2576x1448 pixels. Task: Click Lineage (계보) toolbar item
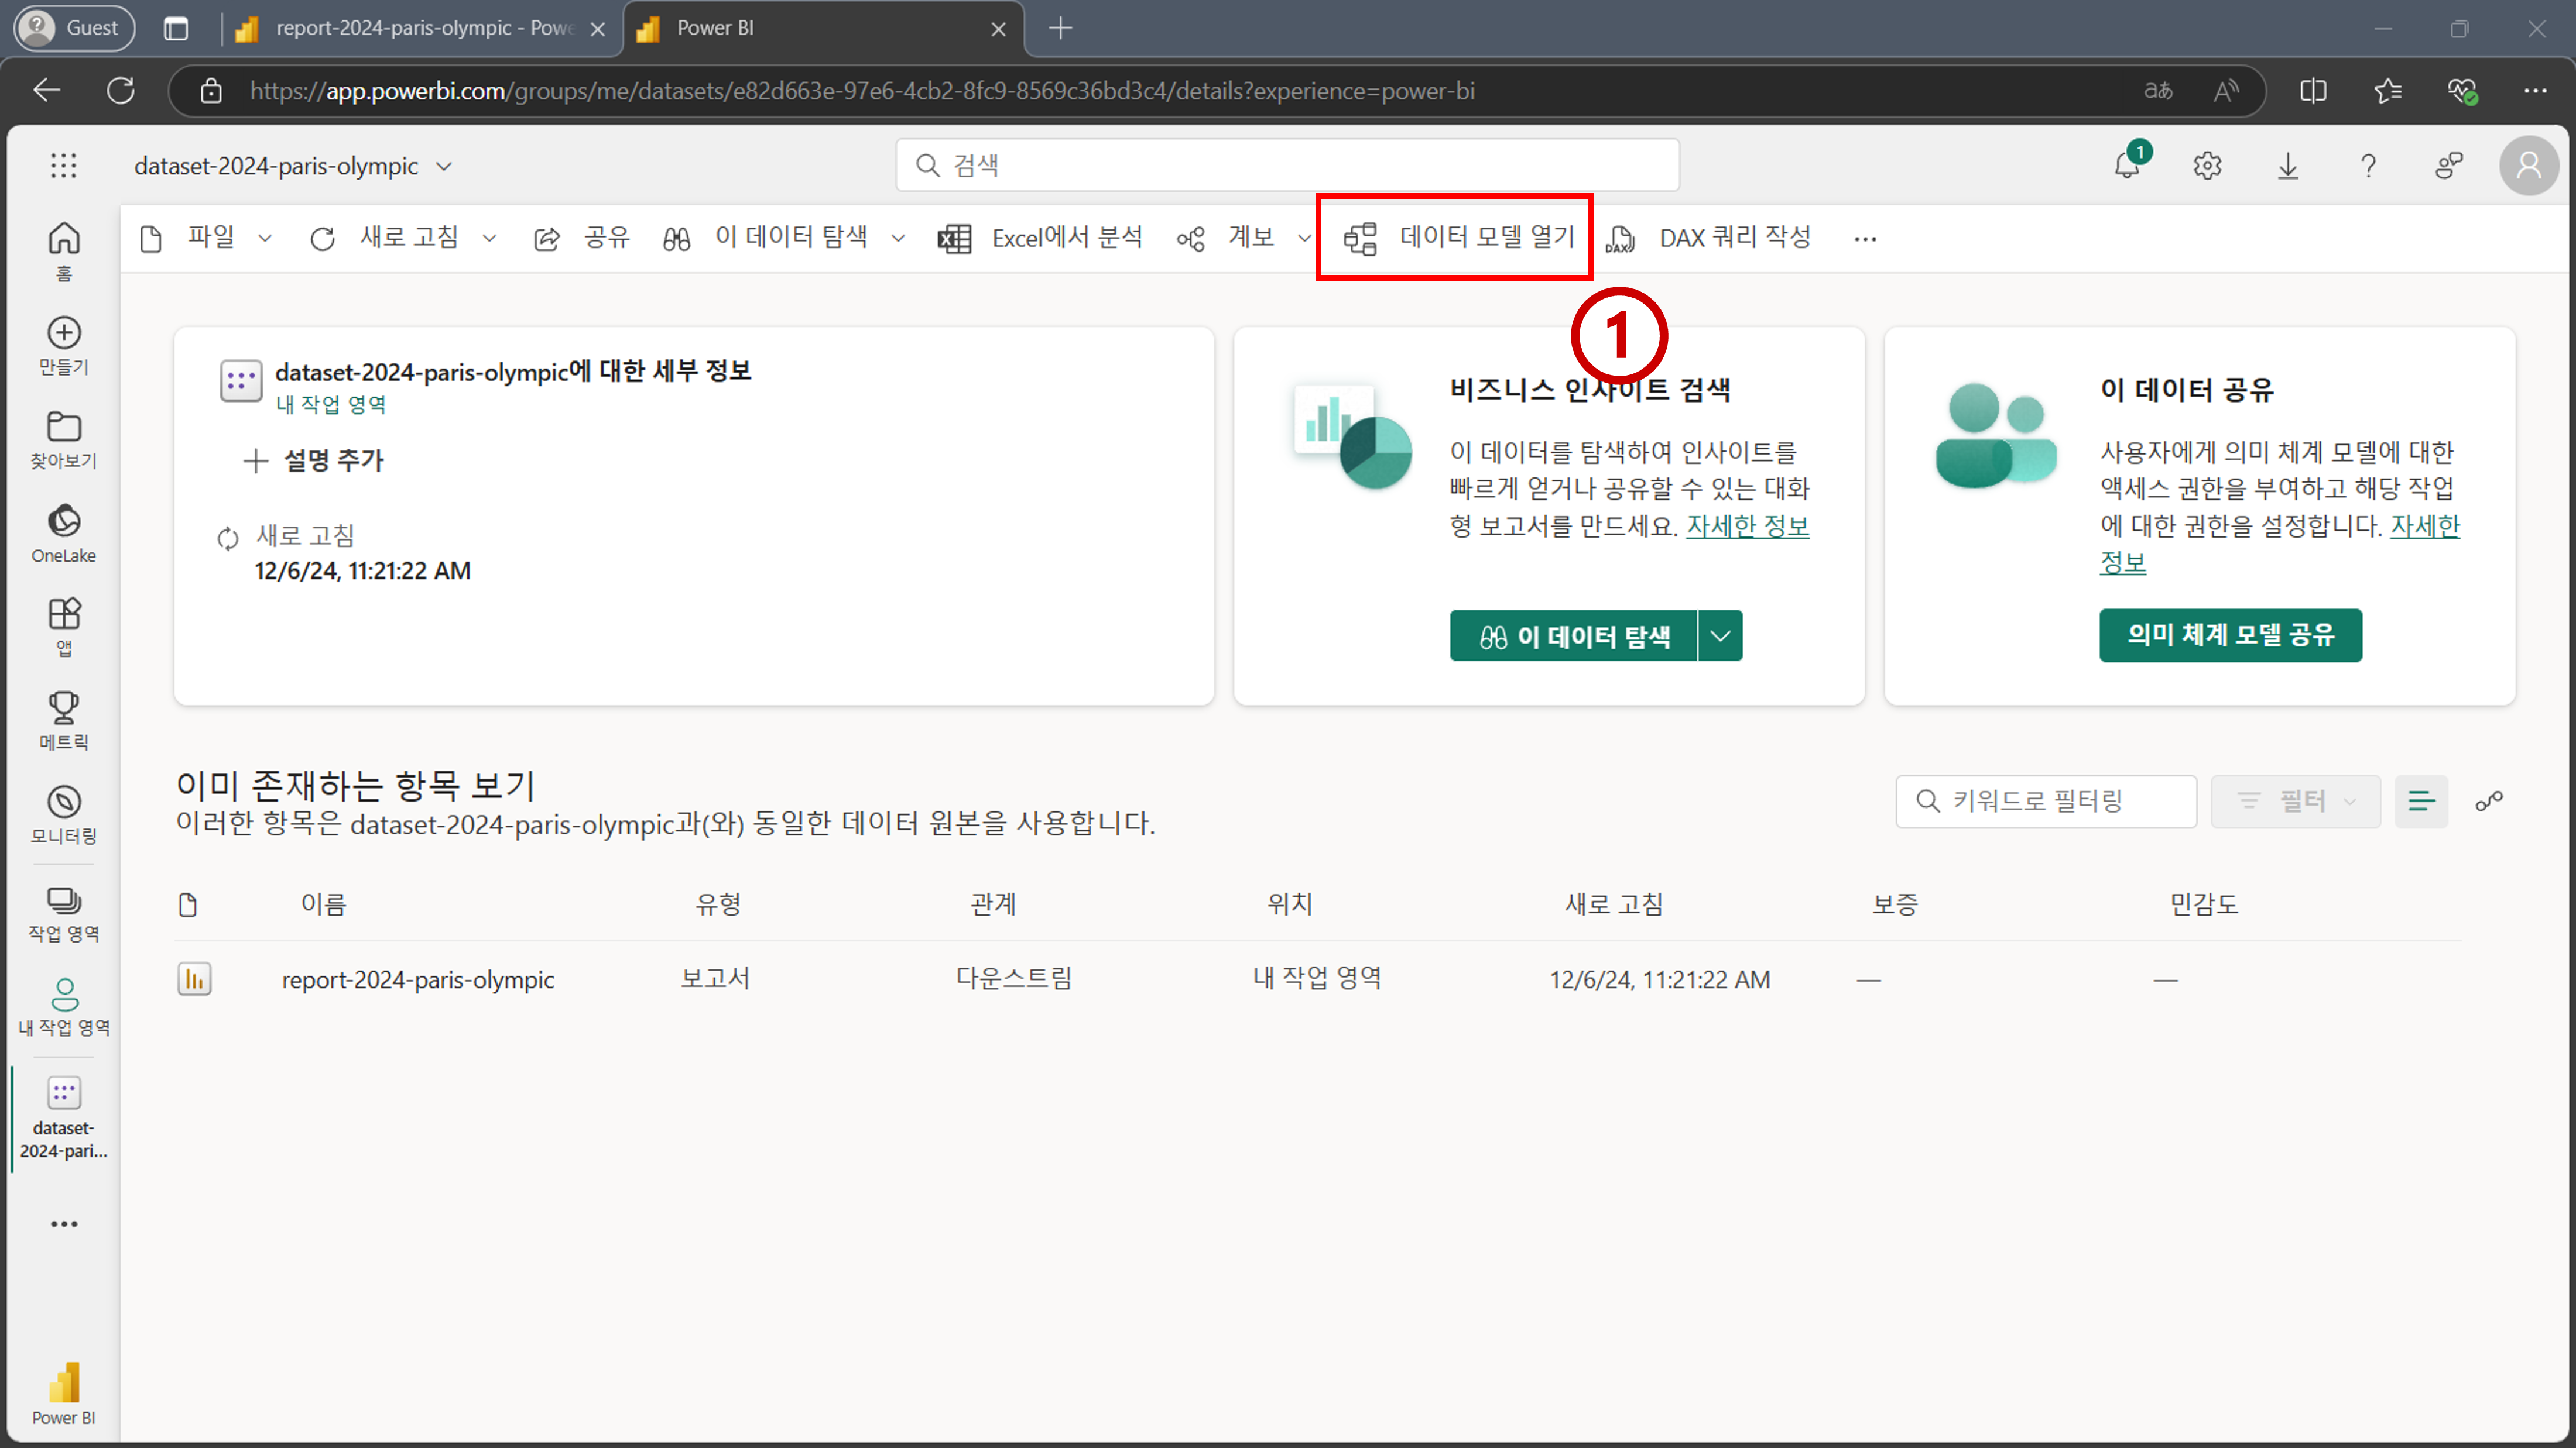[1226, 238]
